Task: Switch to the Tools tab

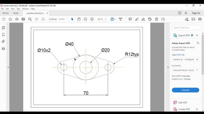Action: 16,13
